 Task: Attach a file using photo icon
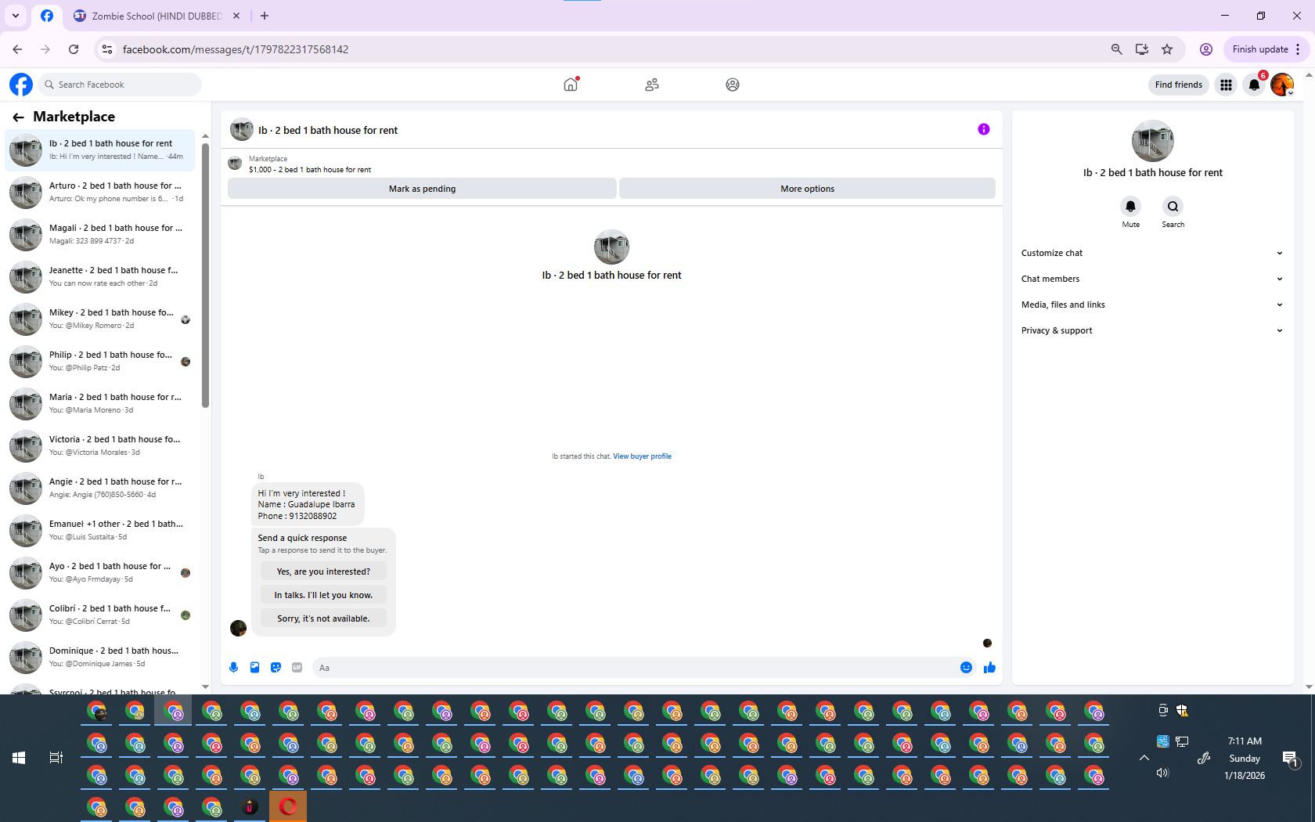point(254,668)
